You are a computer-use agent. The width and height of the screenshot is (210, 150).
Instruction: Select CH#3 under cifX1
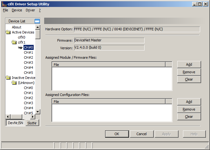tap(28, 63)
